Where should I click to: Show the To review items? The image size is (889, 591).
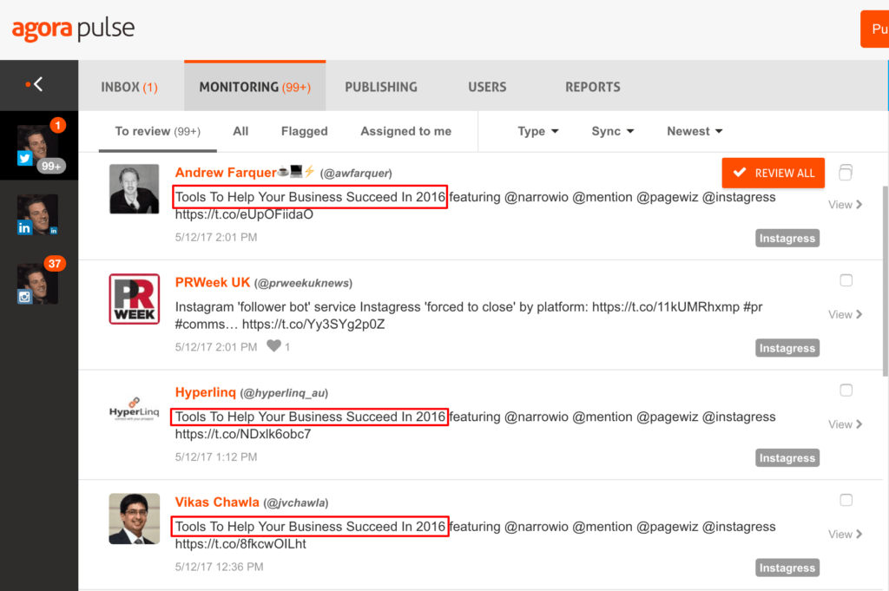coord(158,131)
